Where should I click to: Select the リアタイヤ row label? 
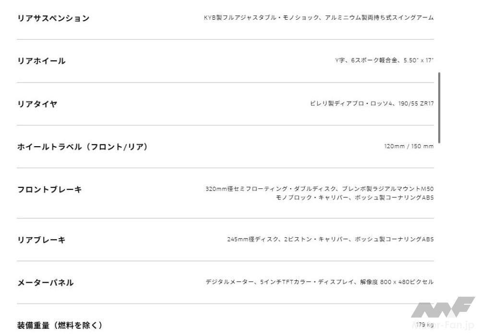click(x=37, y=104)
